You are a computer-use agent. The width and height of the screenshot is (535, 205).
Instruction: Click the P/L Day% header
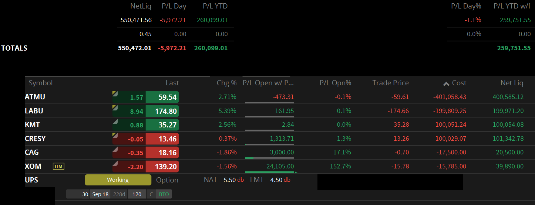point(466,6)
